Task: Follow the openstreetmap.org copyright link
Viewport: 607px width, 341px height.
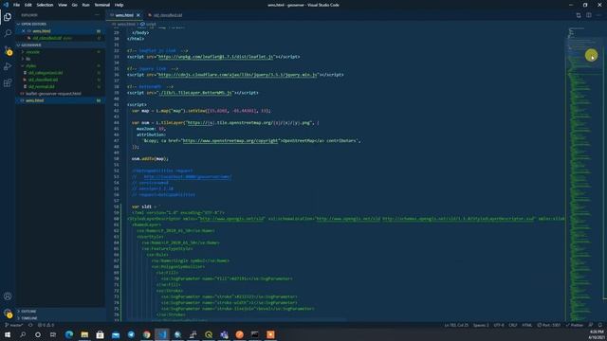Action: click(x=230, y=141)
